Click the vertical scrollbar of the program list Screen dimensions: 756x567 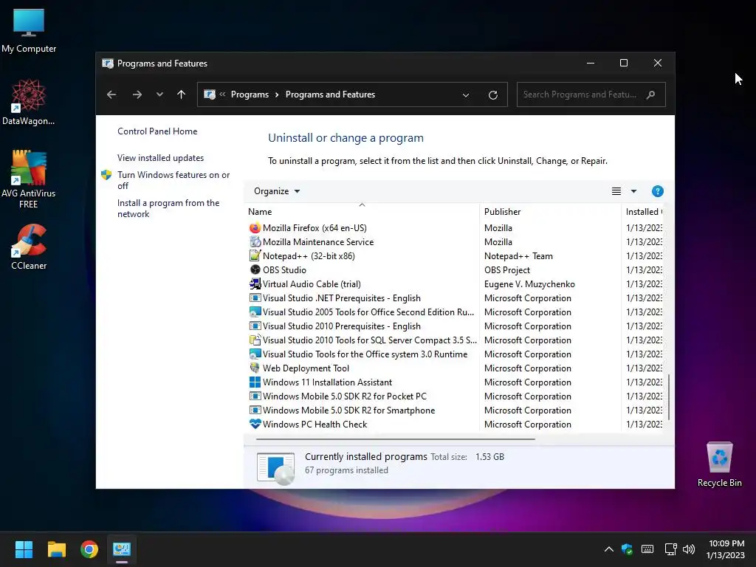[x=668, y=397]
